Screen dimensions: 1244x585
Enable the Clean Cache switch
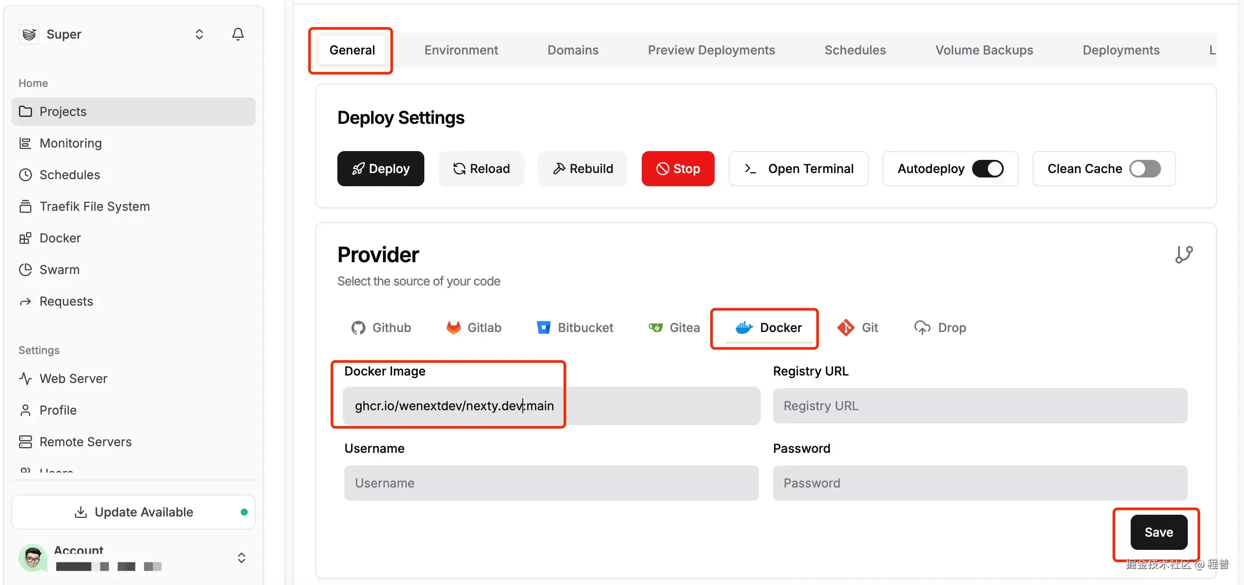(1145, 169)
